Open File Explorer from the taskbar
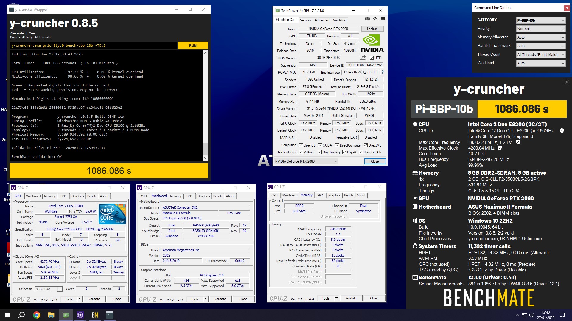The height and width of the screenshot is (321, 572). (51, 315)
